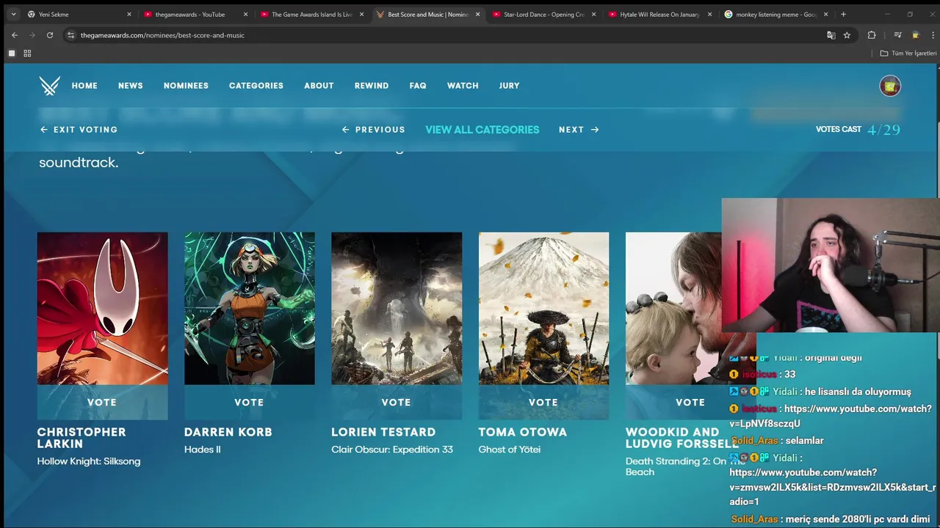Open WATCH in site navigation
Screen dimensions: 940x528
(463, 86)
